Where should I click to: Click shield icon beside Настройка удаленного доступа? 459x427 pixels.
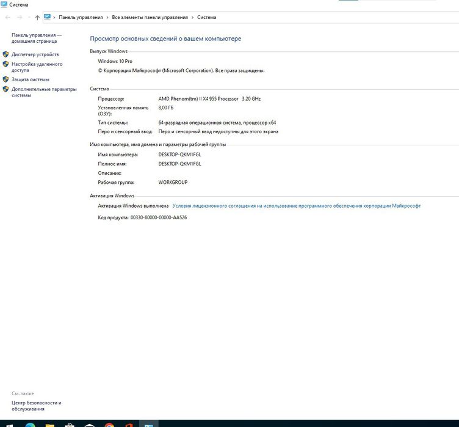(5, 64)
